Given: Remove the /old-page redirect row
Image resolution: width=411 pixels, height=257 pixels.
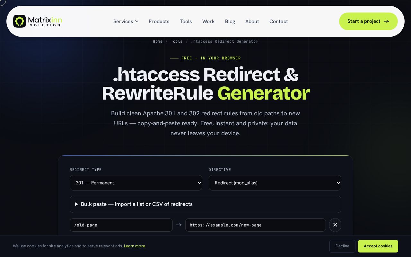Looking at the screenshot, I should (335, 225).
